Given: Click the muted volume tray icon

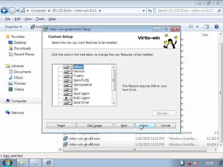Looking at the screenshot, I should tap(196, 163).
